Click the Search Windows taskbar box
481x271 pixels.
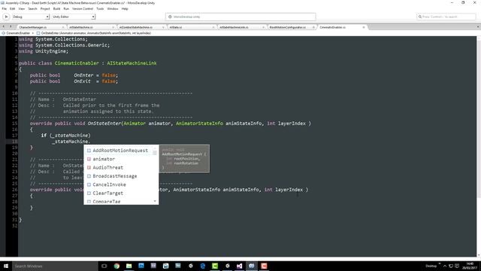tap(55, 266)
